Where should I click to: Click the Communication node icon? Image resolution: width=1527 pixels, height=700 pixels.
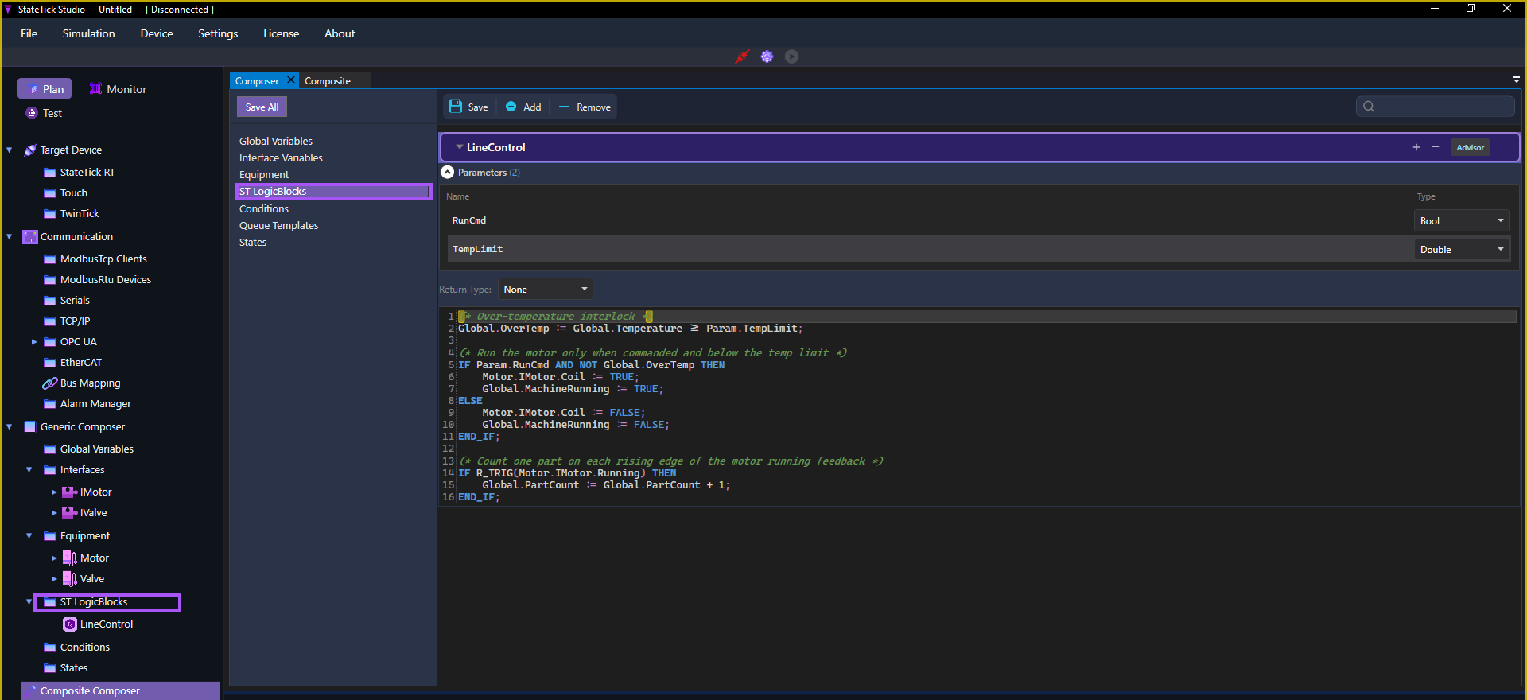[30, 237]
